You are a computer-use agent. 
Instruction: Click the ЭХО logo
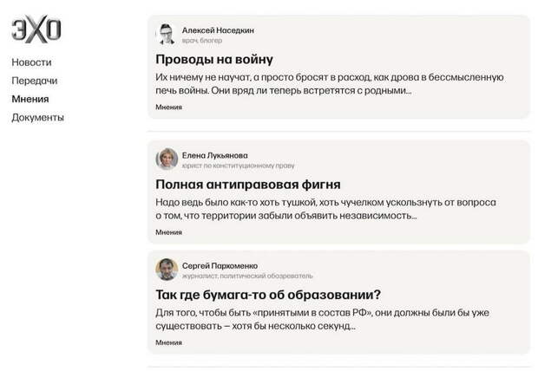pos(36,29)
